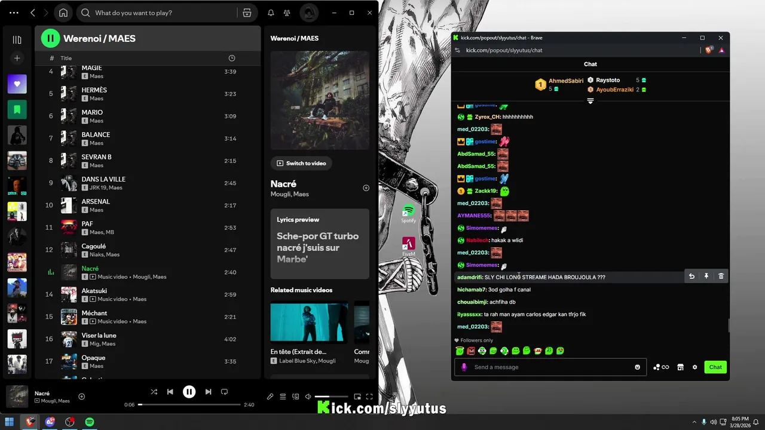This screenshot has height=430, width=765.
Task: Click the Send a message chat field
Action: click(x=550, y=367)
